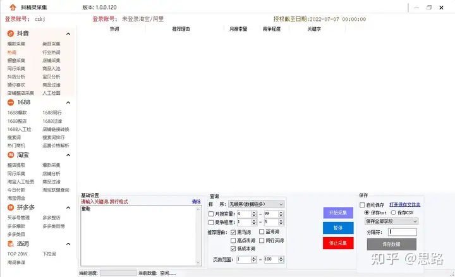The height and width of the screenshot is (277, 455).
Task: Enable the 自动保存 checkbox
Action: pyautogui.click(x=362, y=205)
